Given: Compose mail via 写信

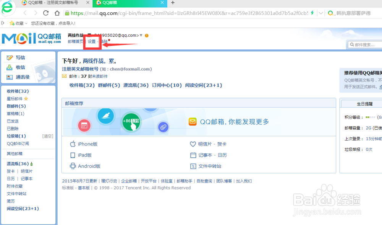Looking at the screenshot, I should tap(20, 58).
